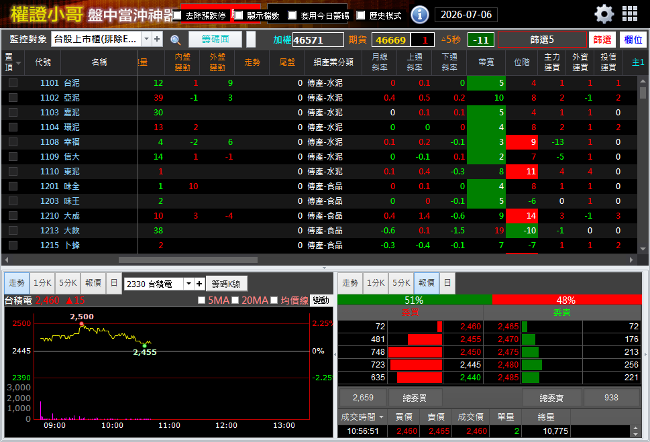
Task: Click the stock table's scroll-up arrow
Action: point(643,81)
